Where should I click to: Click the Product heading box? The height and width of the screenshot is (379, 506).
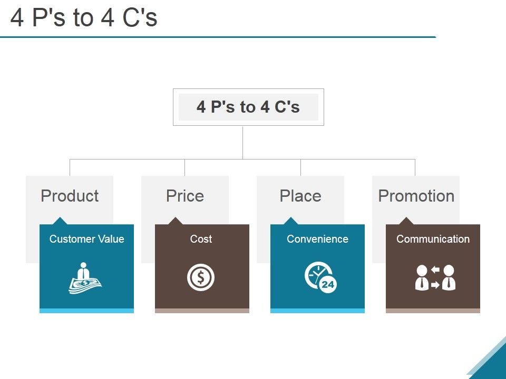pos(70,196)
